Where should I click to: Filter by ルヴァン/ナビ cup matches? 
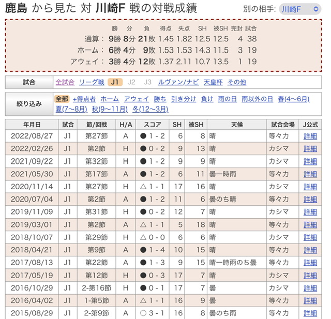pyautogui.click(x=178, y=82)
